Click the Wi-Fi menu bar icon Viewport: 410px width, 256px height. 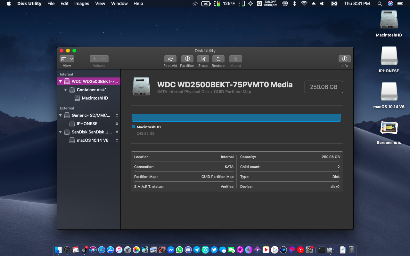click(304, 4)
